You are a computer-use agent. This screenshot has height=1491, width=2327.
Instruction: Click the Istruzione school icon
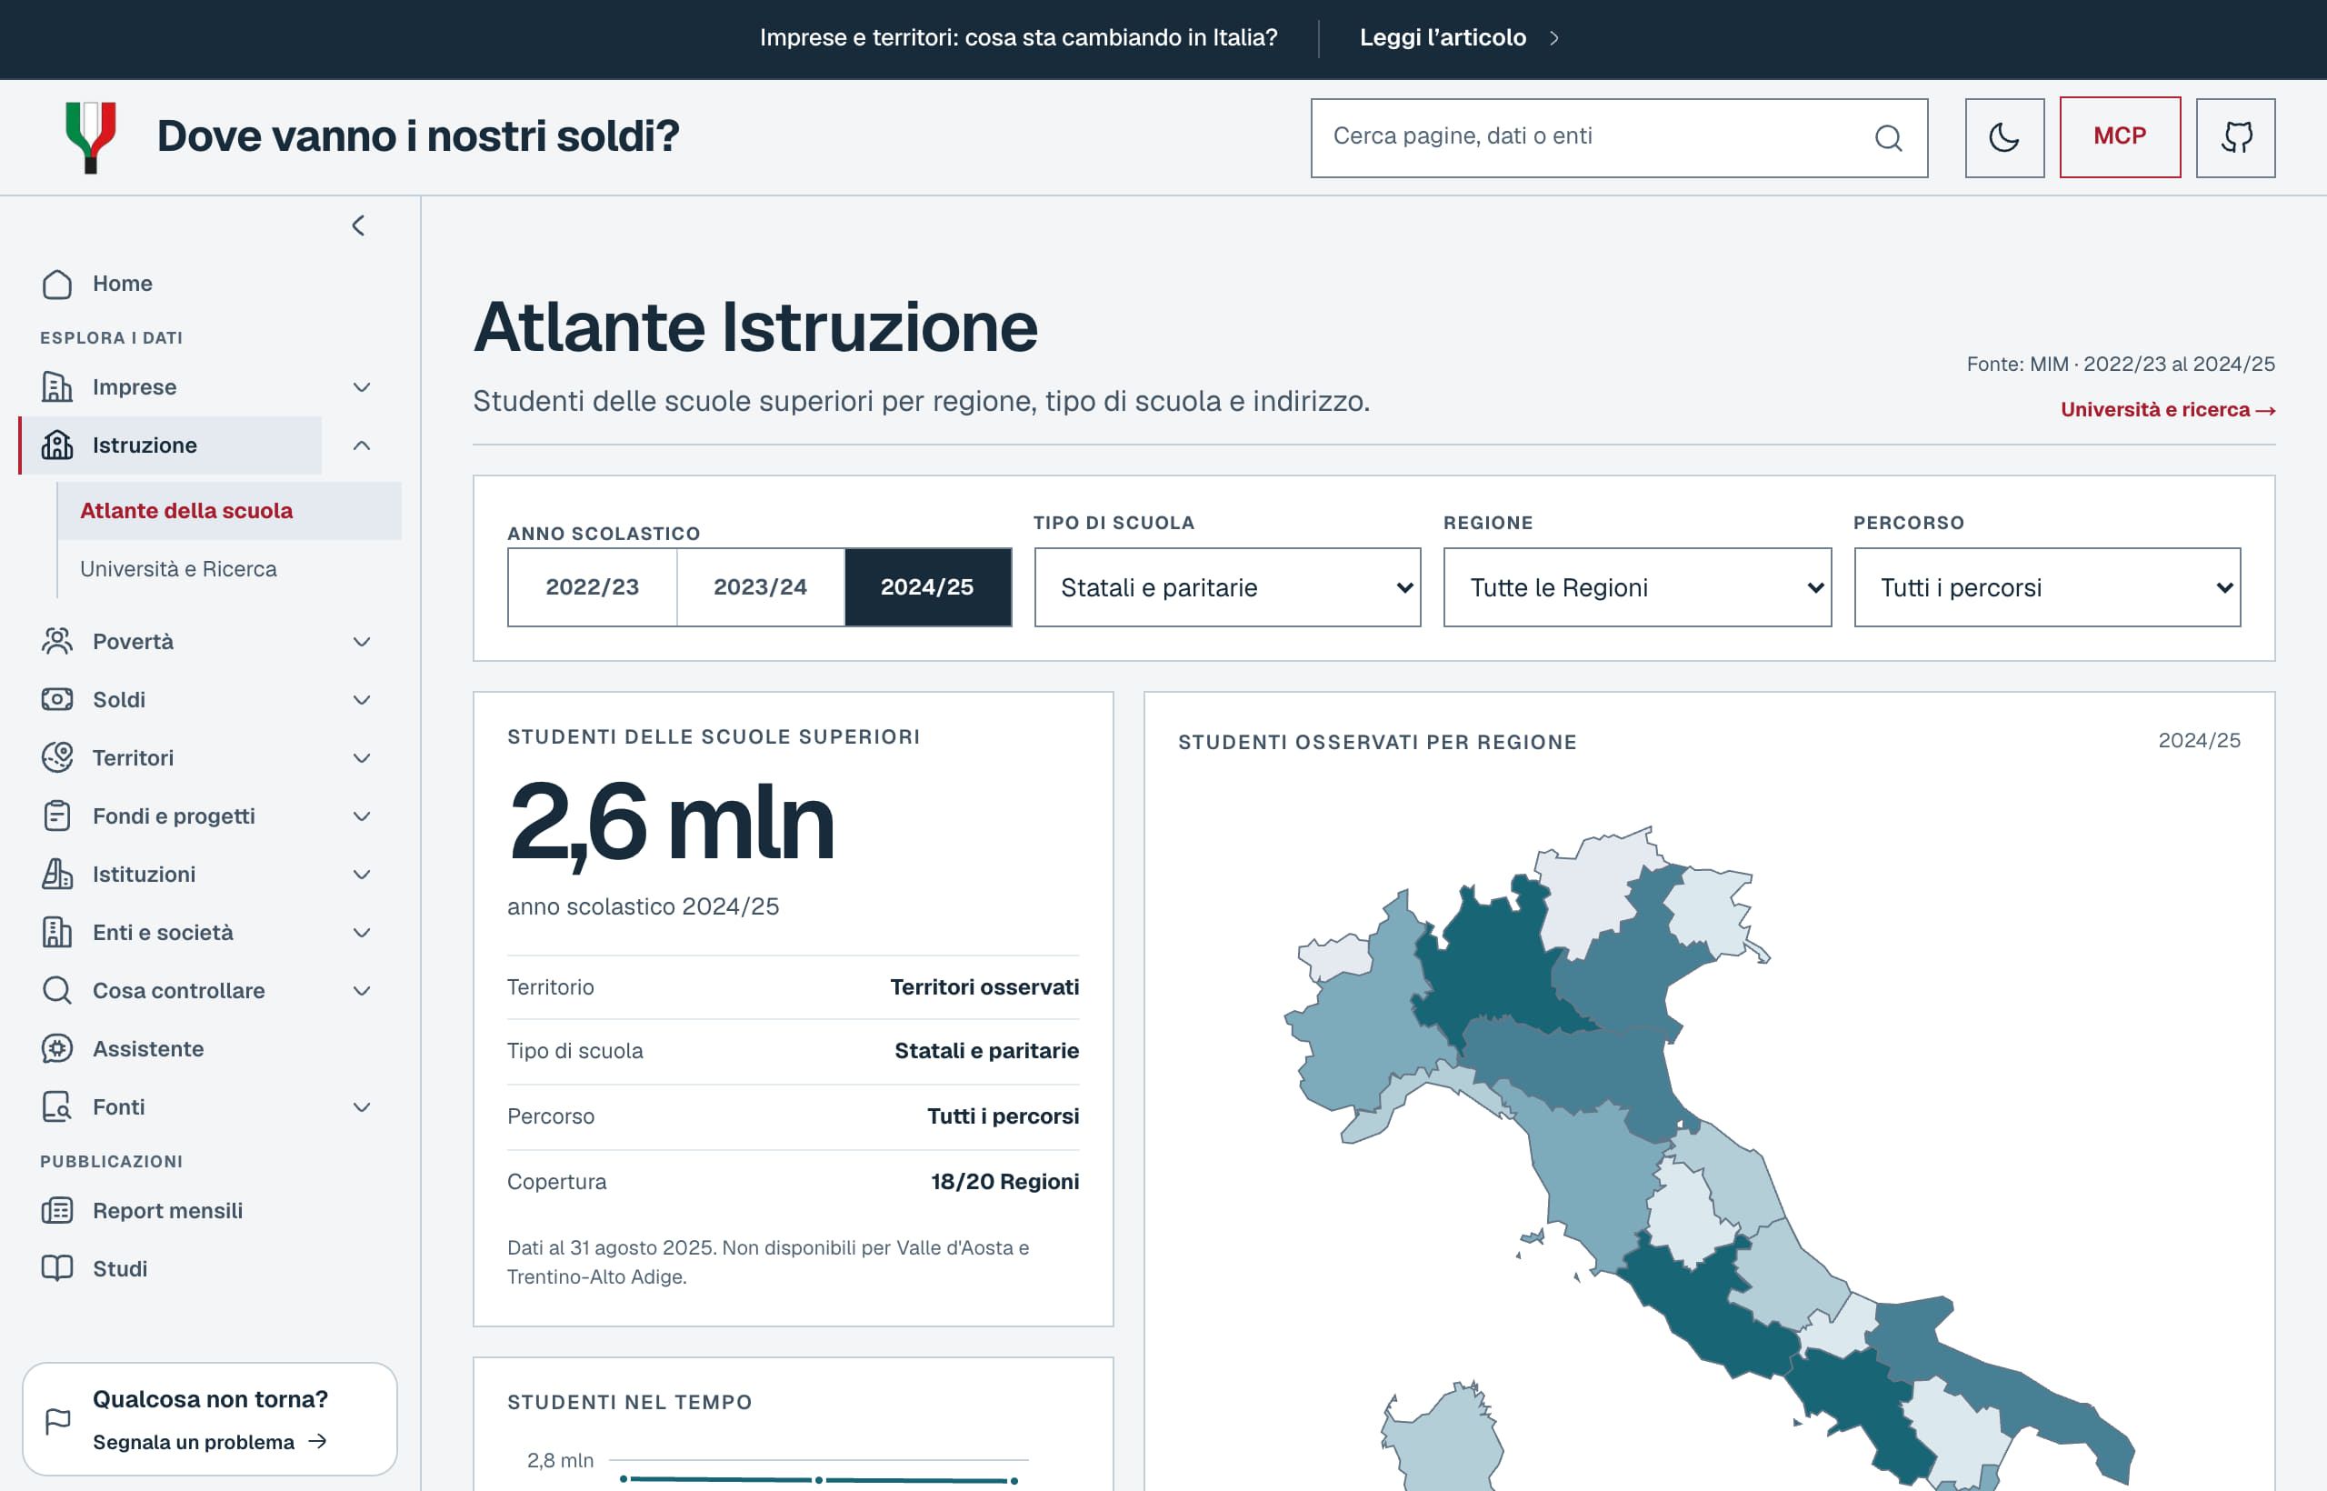(x=57, y=445)
